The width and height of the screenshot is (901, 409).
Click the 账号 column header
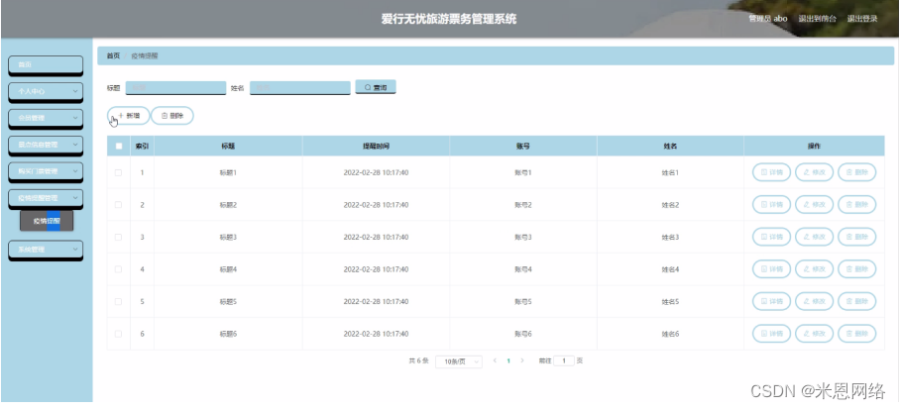(523, 146)
